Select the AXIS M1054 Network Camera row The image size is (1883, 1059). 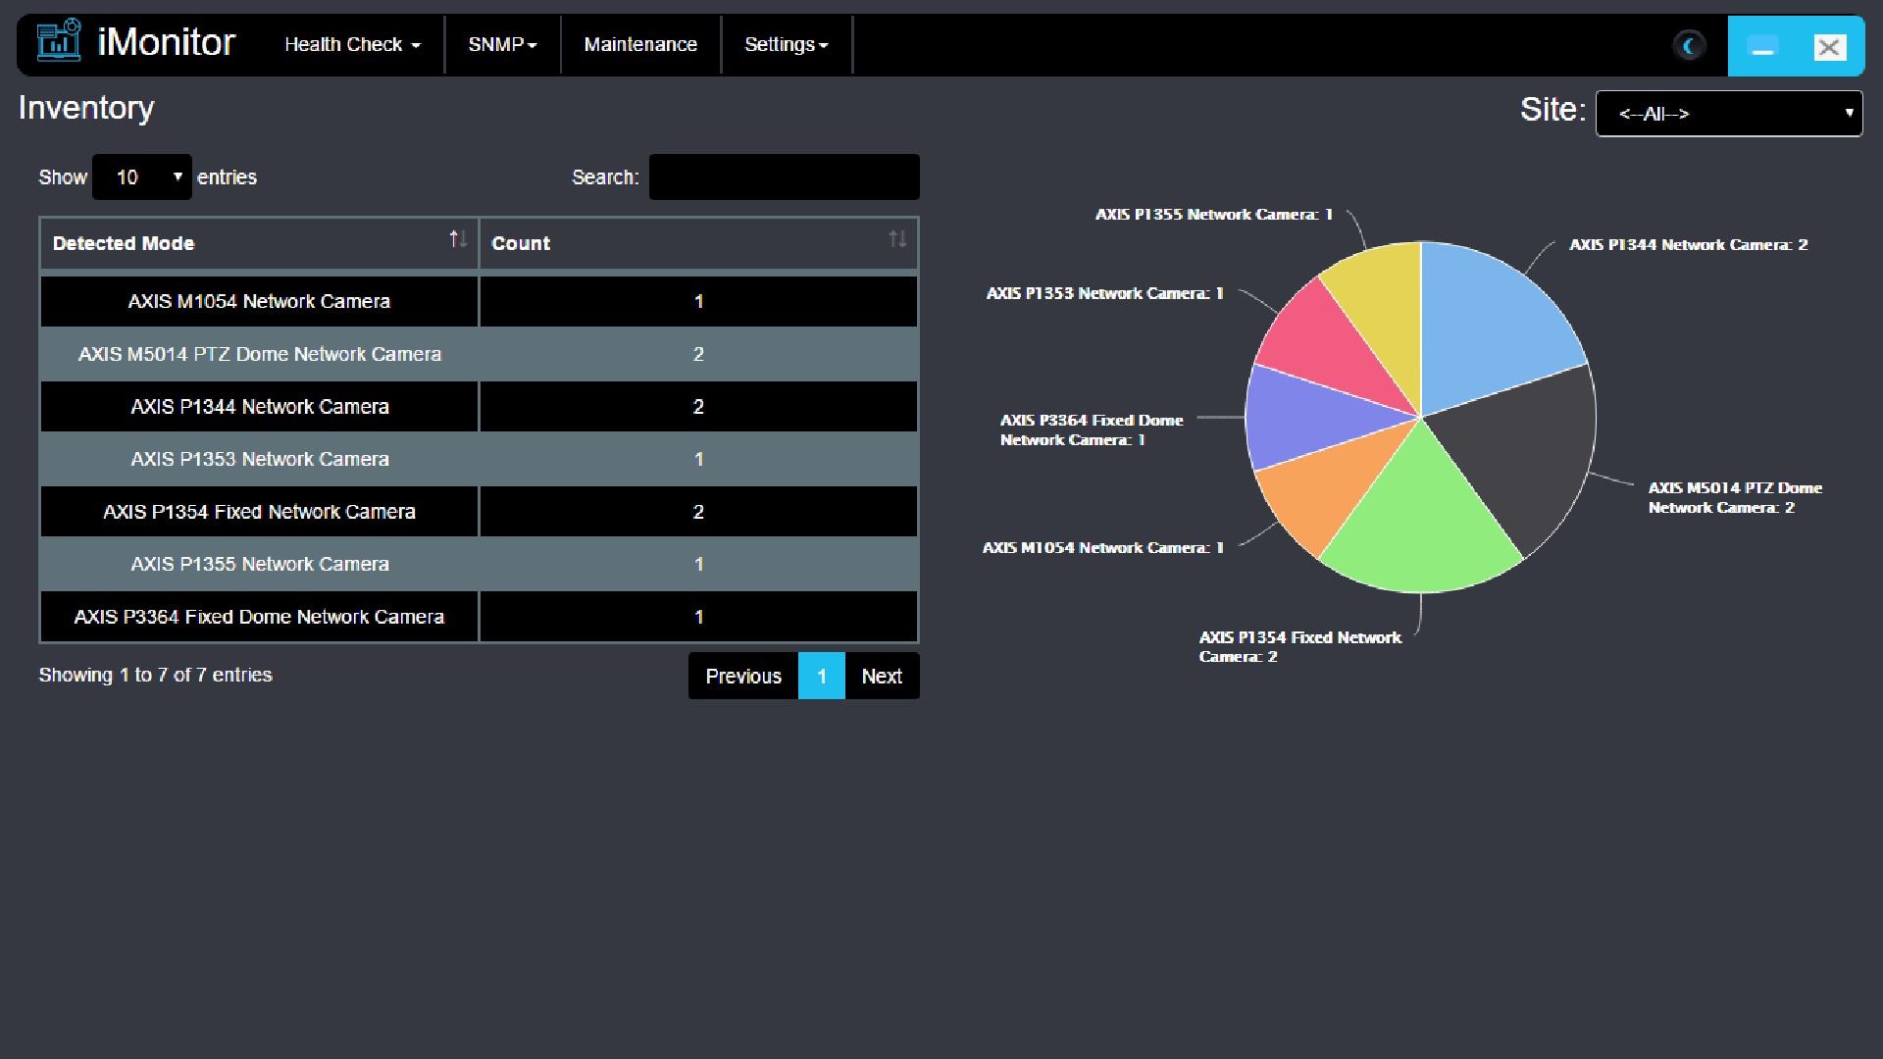coord(479,301)
